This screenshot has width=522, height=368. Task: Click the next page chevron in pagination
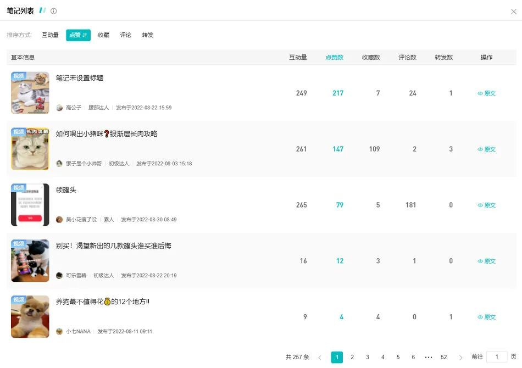[x=460, y=357]
